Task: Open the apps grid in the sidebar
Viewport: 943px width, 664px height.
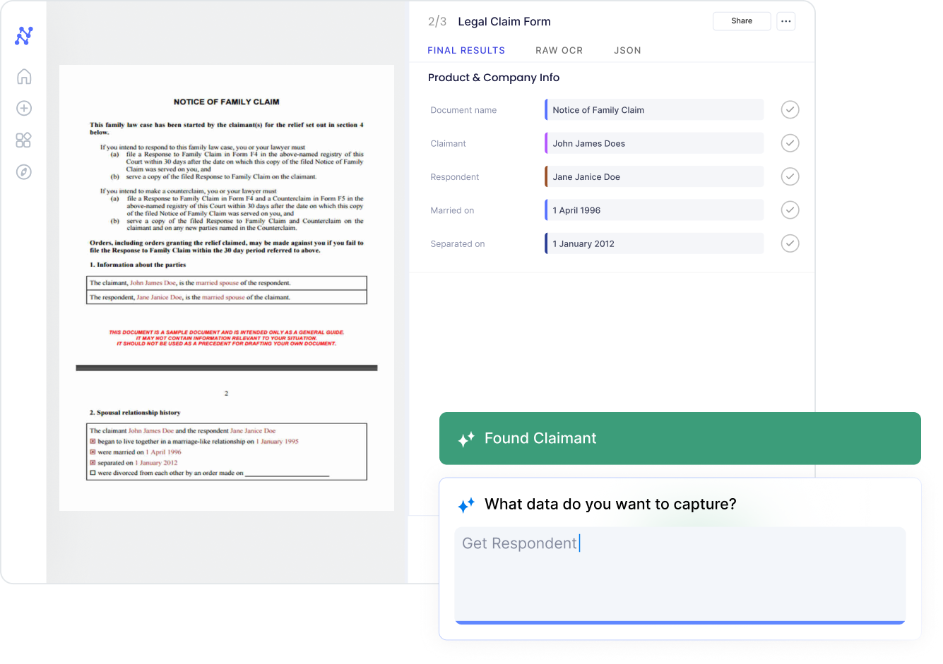Action: pos(23,140)
